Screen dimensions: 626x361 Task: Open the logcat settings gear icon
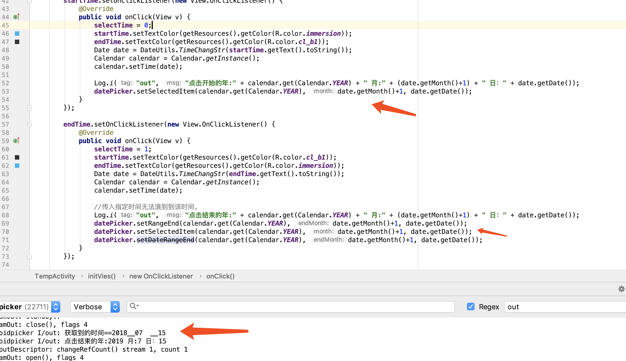coord(621,289)
